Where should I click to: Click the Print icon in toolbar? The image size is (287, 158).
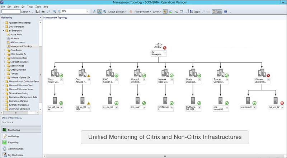43,11
